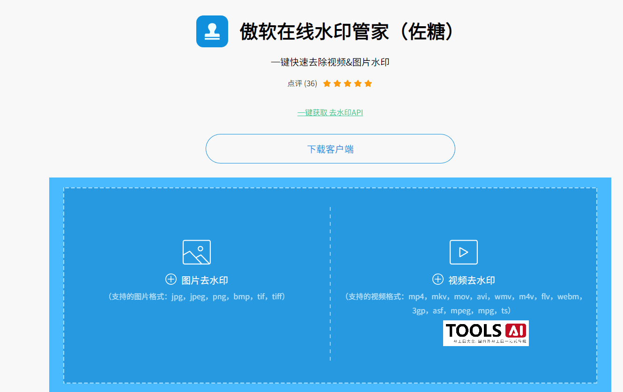Click the plus icon beside 图片去水印

point(171,279)
